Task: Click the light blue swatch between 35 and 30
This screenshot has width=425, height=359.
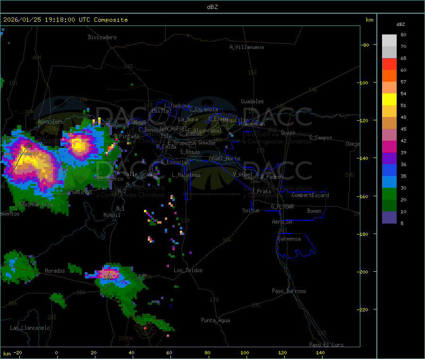Action: tap(389, 182)
